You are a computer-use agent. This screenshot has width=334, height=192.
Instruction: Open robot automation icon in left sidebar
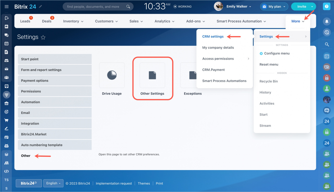click(7, 146)
